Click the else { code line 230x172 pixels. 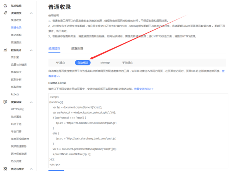tap(56, 133)
